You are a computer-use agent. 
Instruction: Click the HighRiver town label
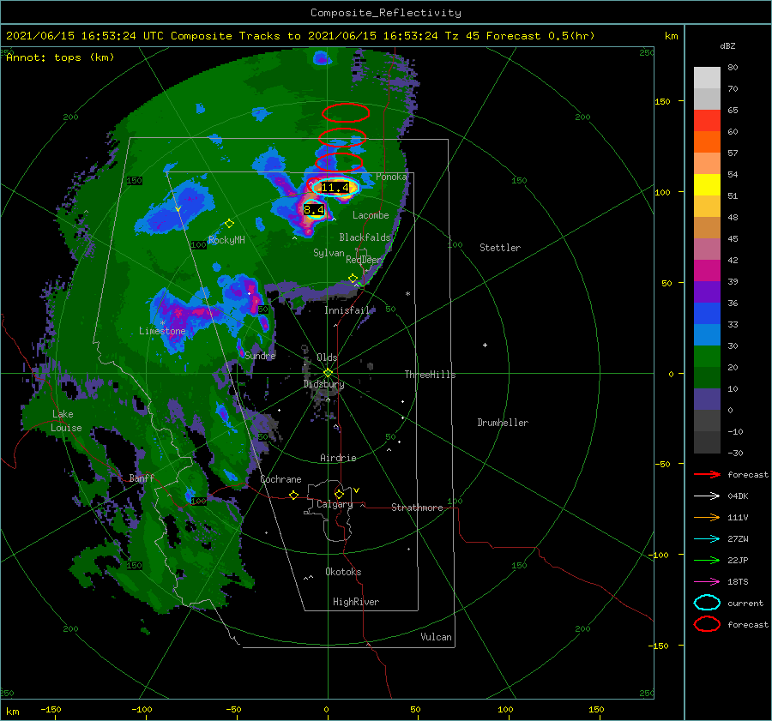pyautogui.click(x=356, y=602)
